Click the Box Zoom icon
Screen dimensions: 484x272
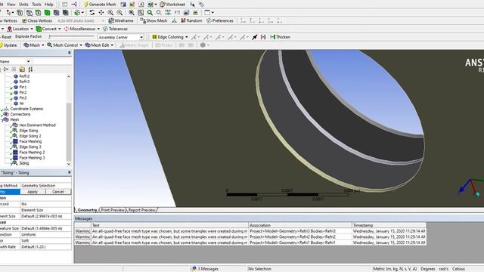coord(141,13)
